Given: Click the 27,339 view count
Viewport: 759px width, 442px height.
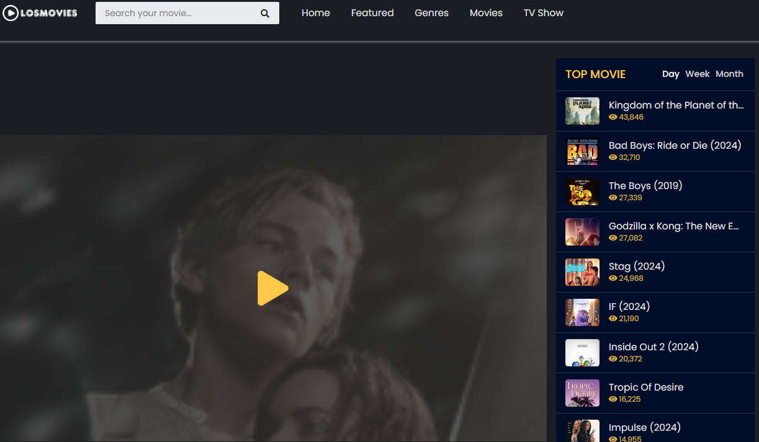Looking at the screenshot, I should (631, 198).
